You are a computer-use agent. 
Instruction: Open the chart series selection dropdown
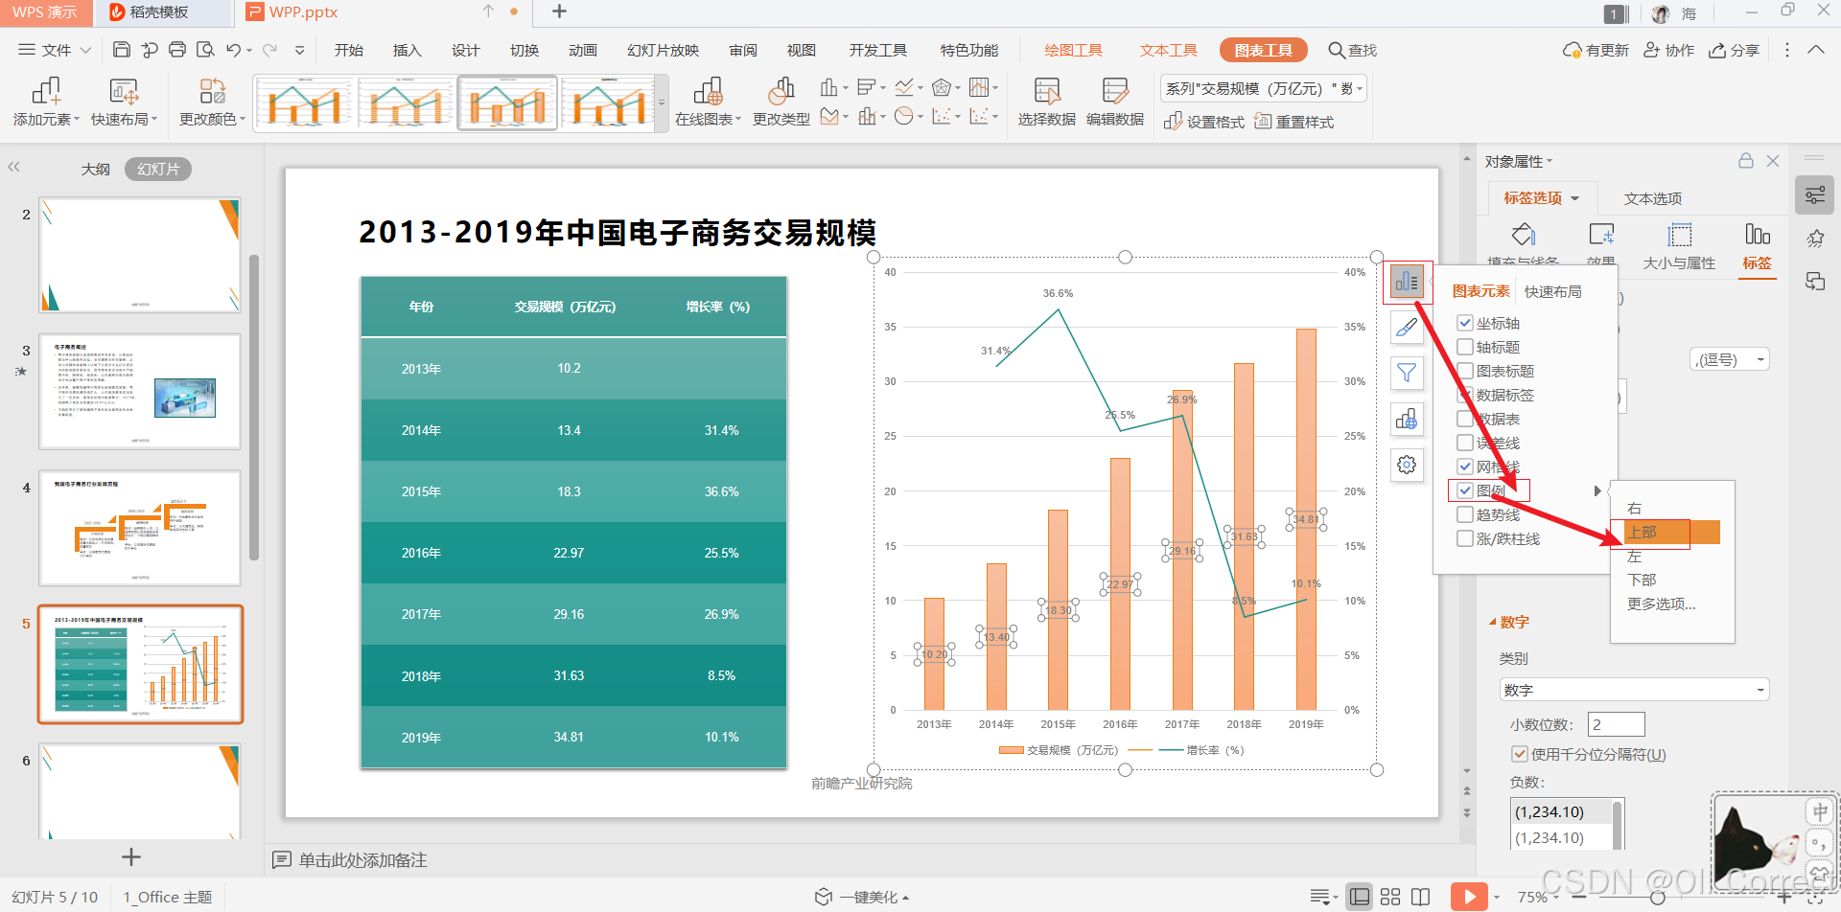(1263, 89)
